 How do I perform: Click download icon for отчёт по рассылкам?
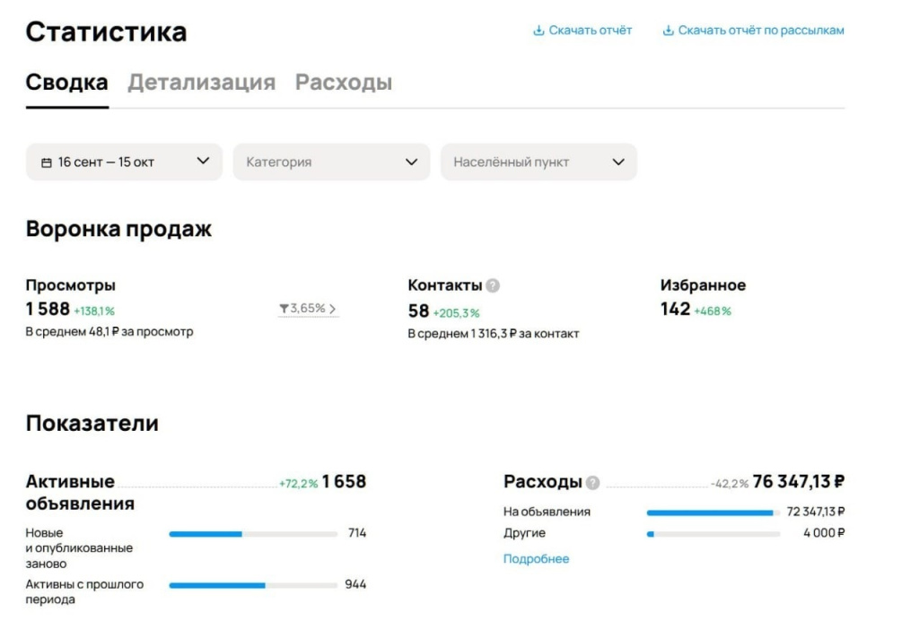(x=668, y=31)
